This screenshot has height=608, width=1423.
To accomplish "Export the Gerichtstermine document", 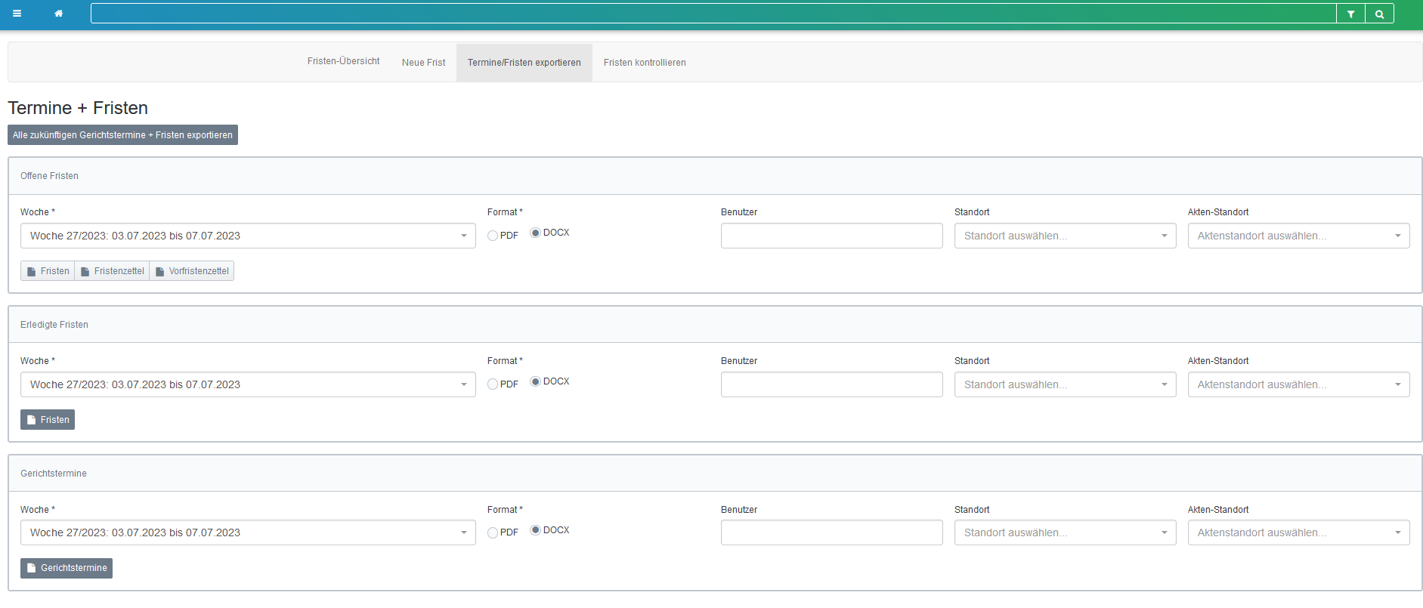I will pos(67,568).
